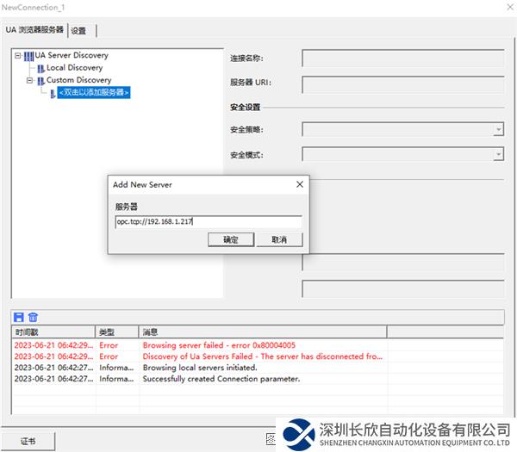517x452 pixels.
Task: Open the 证书 certificate button
Action: [30, 440]
